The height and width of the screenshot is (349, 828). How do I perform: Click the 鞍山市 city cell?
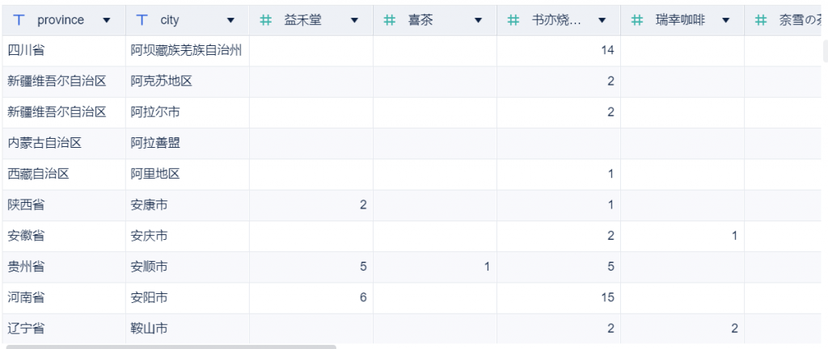[188, 329]
